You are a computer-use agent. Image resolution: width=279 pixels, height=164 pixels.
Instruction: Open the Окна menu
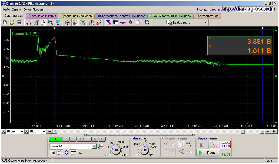[x=27, y=9]
